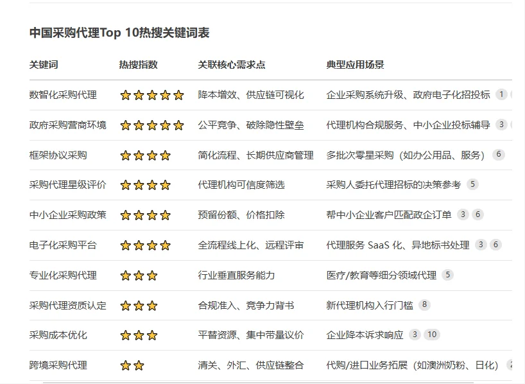Click five-star rating of 政府采购营商环境
This screenshot has width=525, height=384.
point(152,125)
